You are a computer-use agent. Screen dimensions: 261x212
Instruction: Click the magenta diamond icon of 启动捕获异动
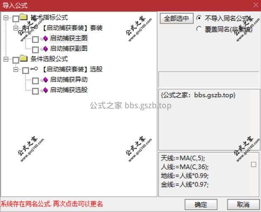45,80
